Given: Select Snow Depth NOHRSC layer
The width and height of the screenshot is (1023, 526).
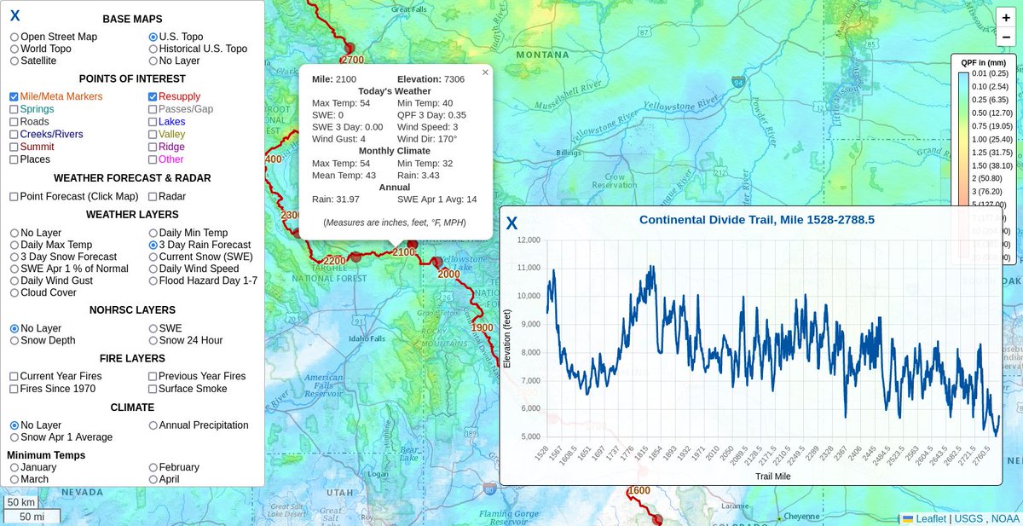Looking at the screenshot, I should [14, 340].
